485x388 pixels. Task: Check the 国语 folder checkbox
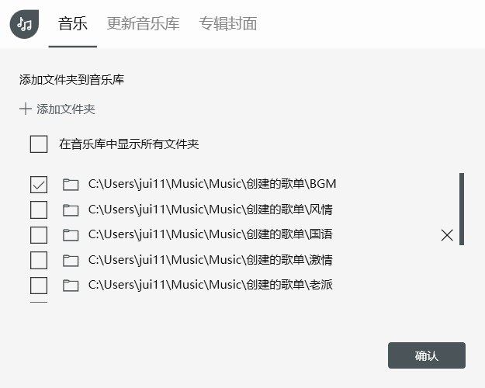39,235
